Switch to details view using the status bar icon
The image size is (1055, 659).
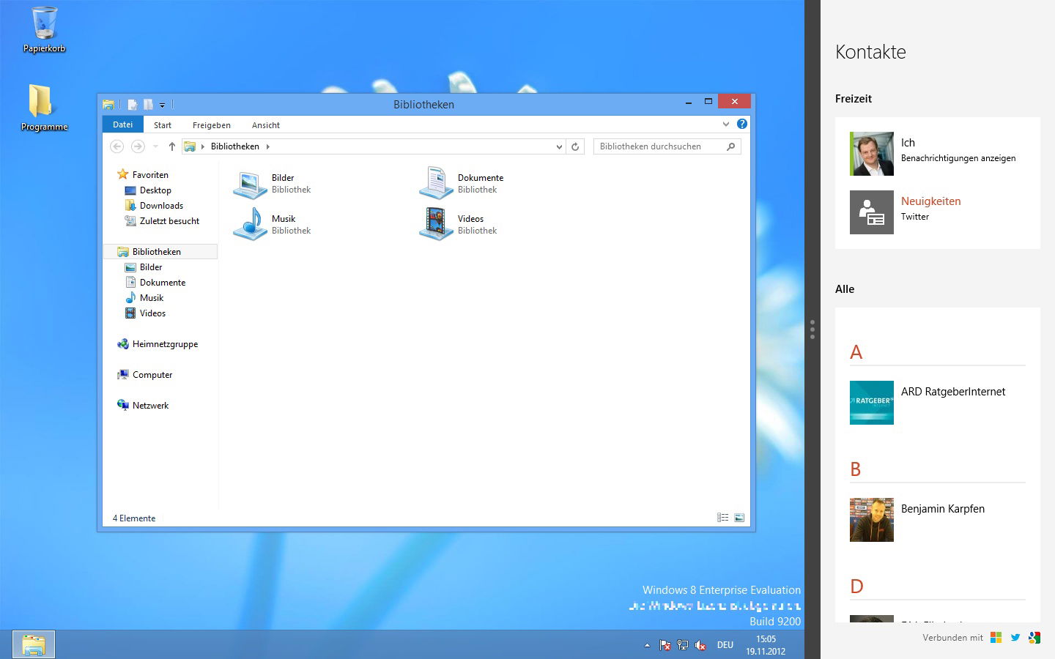point(723,518)
